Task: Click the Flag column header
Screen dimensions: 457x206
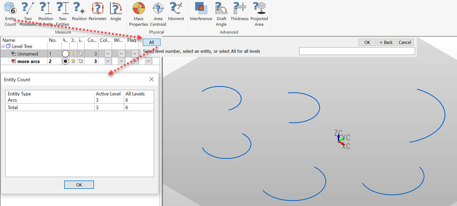Action: click(132, 41)
